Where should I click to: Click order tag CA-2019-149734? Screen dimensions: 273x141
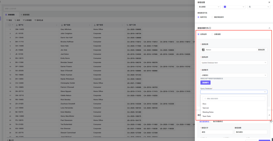pos(134,34)
